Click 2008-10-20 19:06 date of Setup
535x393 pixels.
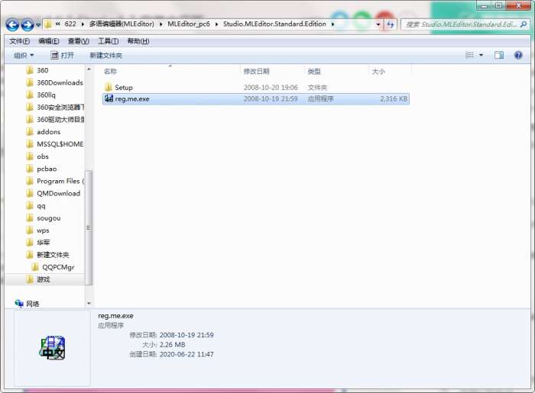pos(271,88)
